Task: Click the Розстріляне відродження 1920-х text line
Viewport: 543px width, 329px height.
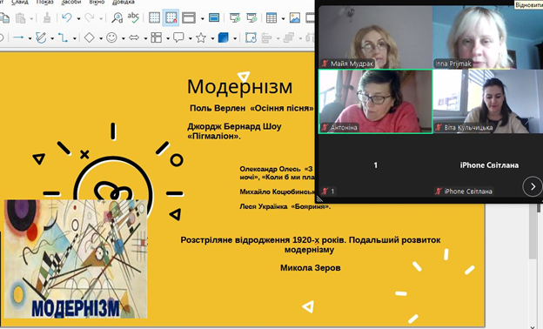Action: 311,240
